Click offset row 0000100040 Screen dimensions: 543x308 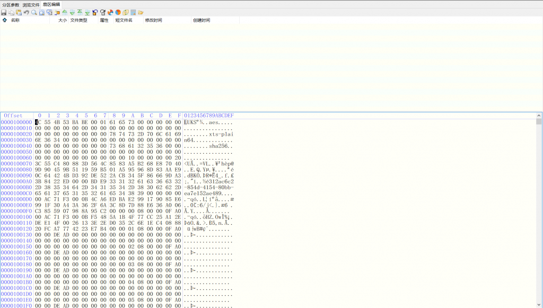point(16,146)
